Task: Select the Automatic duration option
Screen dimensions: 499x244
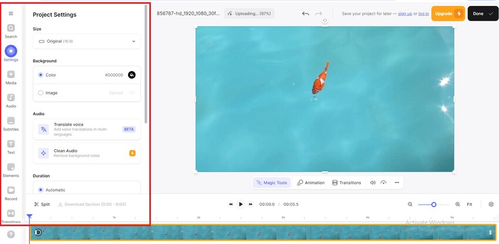Action: (41, 190)
